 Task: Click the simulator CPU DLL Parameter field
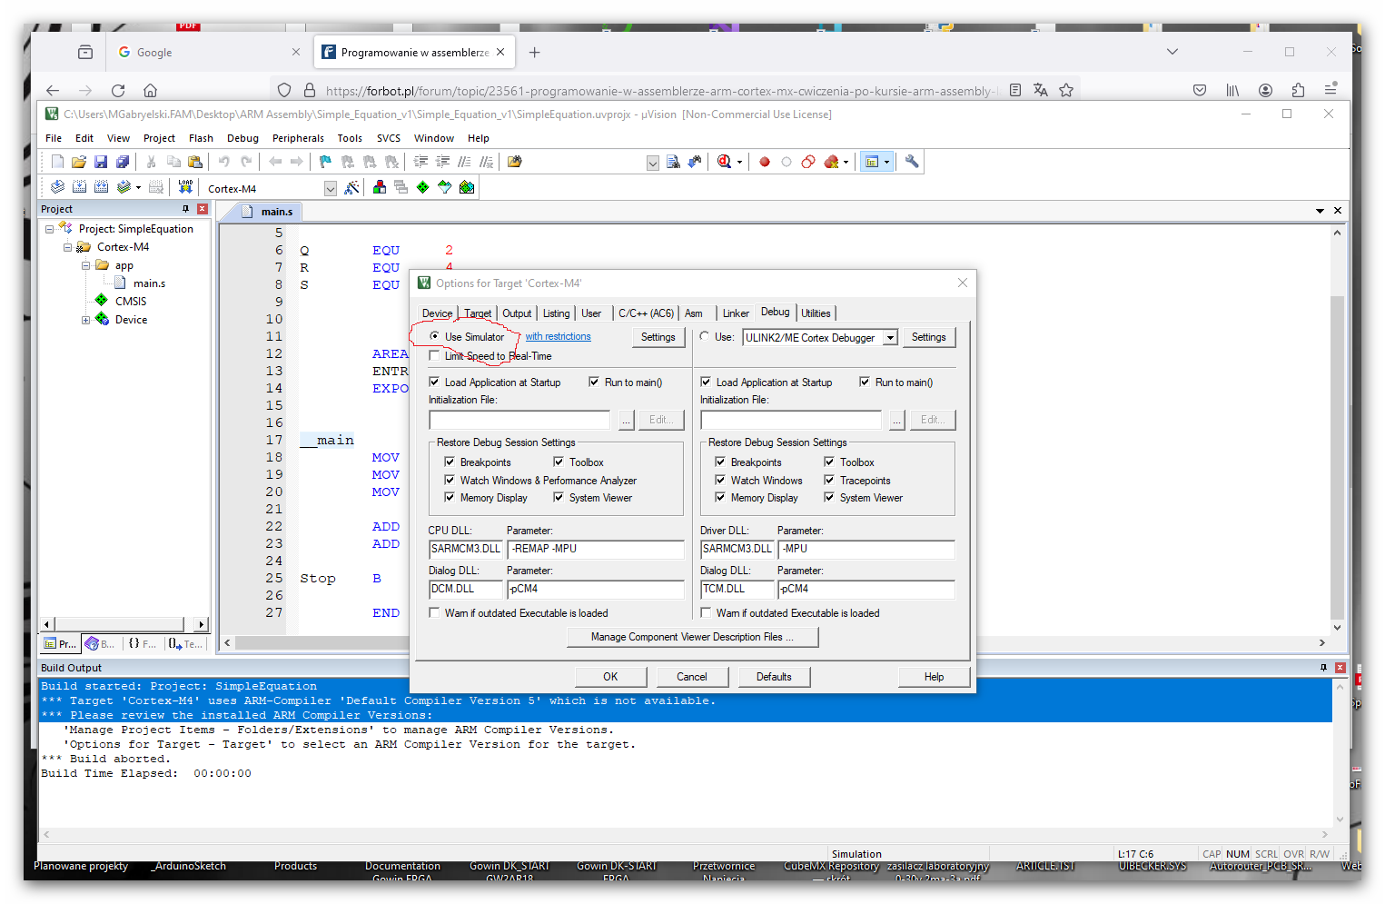pos(595,549)
